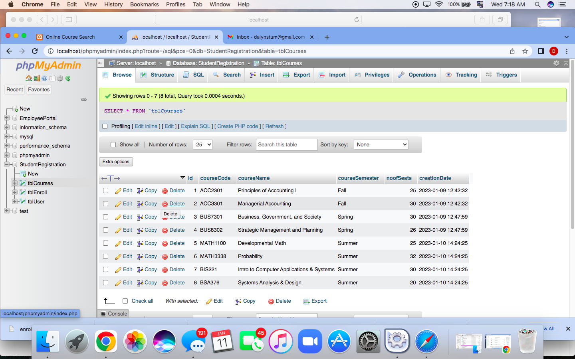This screenshot has width=575, height=359.
Task: Open phpMyAdmin home via the house icon
Action: pos(29,78)
